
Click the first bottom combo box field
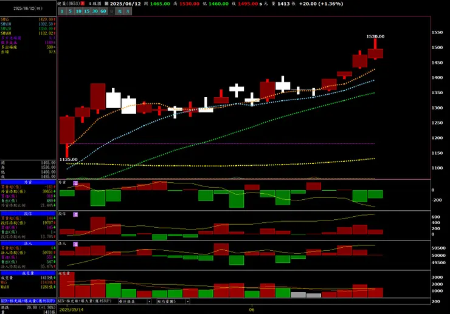click(134, 301)
